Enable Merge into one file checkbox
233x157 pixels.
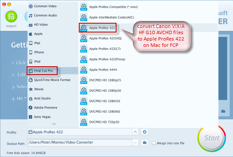(x=154, y=143)
